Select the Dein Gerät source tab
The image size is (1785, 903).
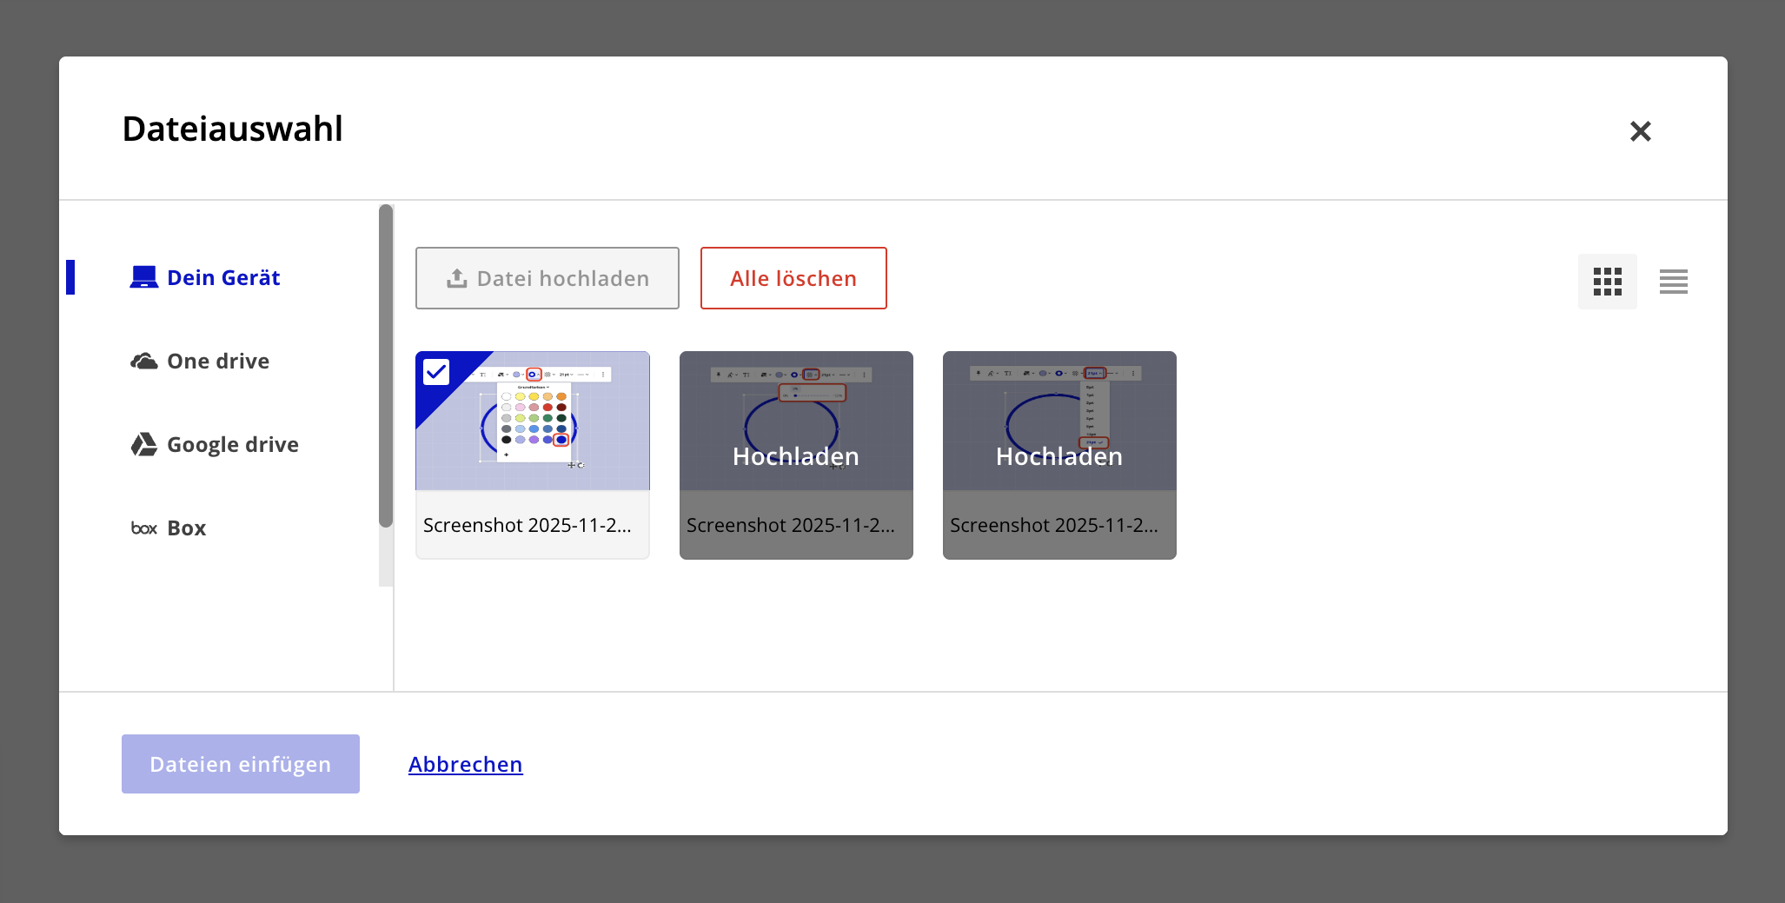tap(222, 277)
